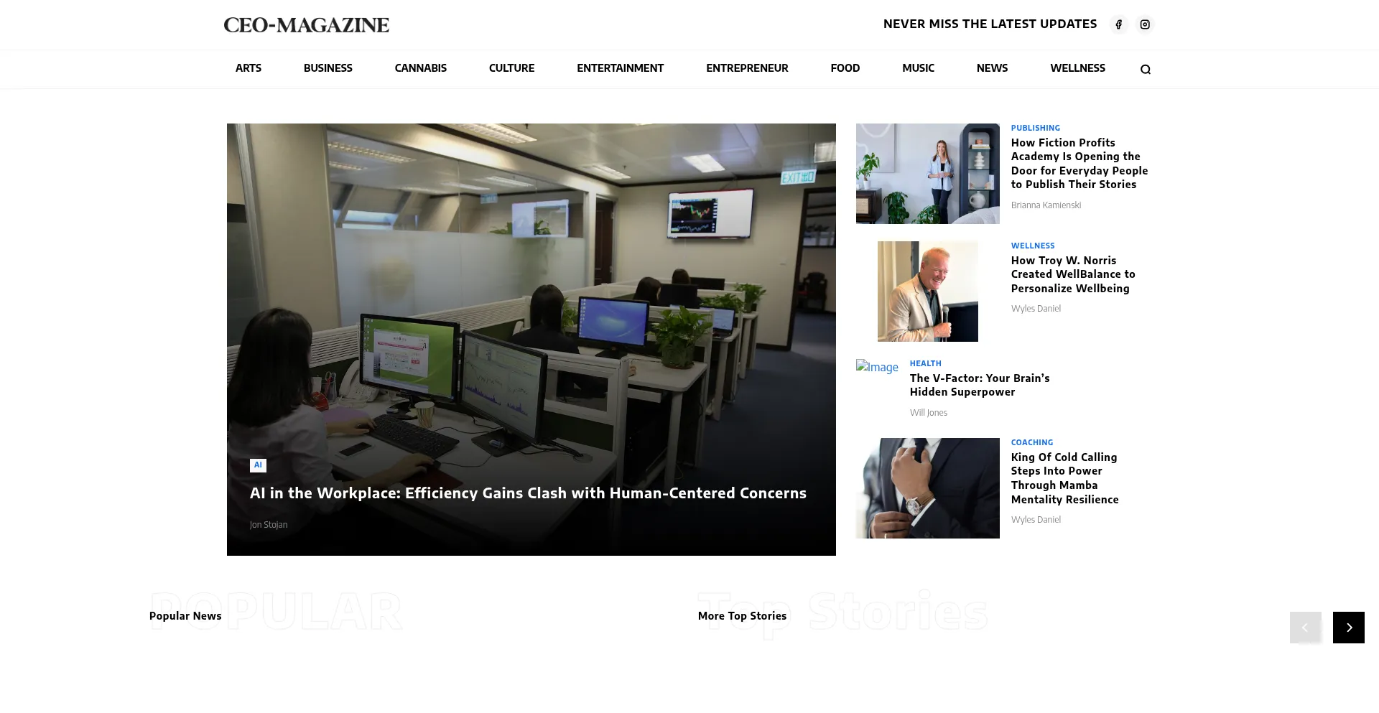Click the Facebook icon in header
Viewport: 1379px width, 713px height.
[x=1118, y=24]
